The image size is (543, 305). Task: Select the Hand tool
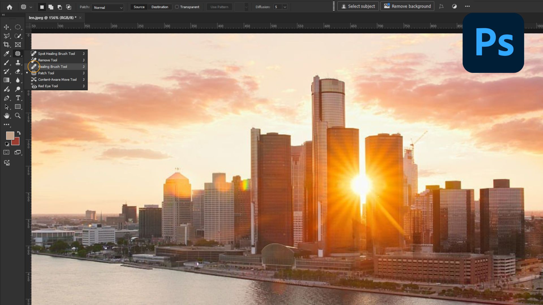[x=7, y=116]
